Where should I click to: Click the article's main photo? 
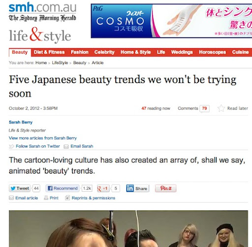click(x=128, y=229)
